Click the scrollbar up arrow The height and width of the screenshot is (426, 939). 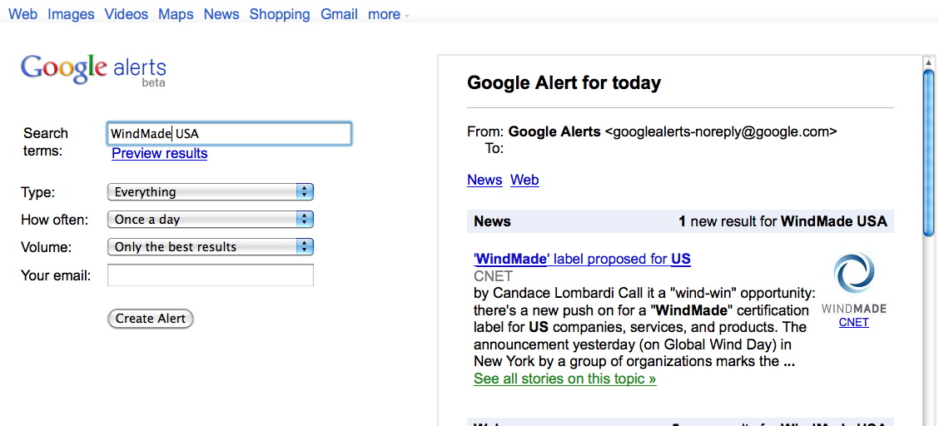click(x=928, y=62)
